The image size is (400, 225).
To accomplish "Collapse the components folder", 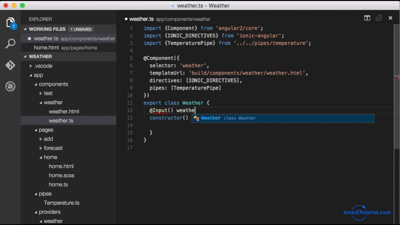I will click(x=36, y=84).
